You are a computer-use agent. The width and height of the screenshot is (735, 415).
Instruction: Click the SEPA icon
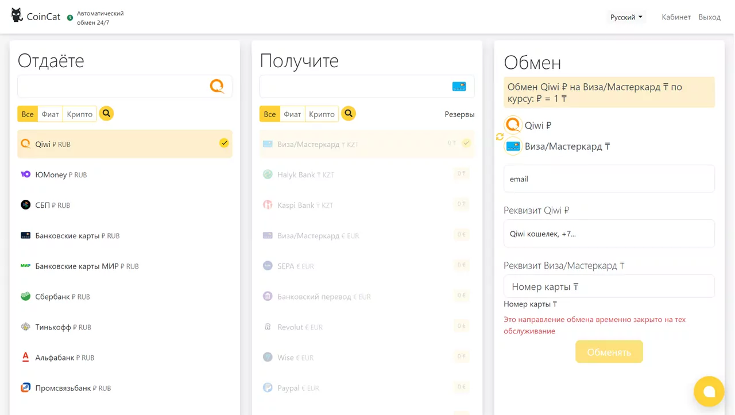(x=268, y=266)
